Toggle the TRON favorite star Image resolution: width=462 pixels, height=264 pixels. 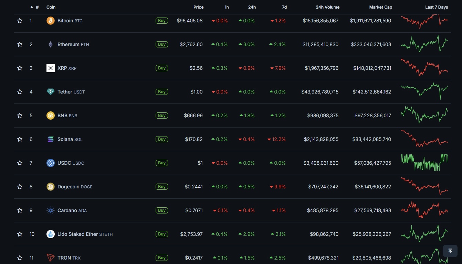20,258
